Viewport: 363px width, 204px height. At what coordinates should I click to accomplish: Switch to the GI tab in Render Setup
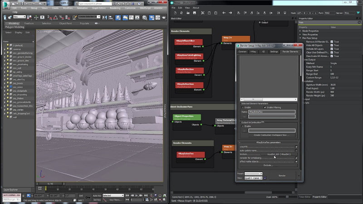coord(264,52)
